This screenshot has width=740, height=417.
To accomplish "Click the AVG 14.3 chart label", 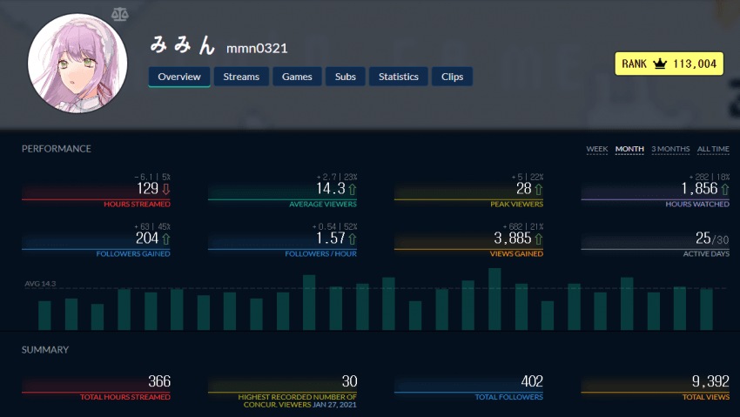I will [40, 284].
